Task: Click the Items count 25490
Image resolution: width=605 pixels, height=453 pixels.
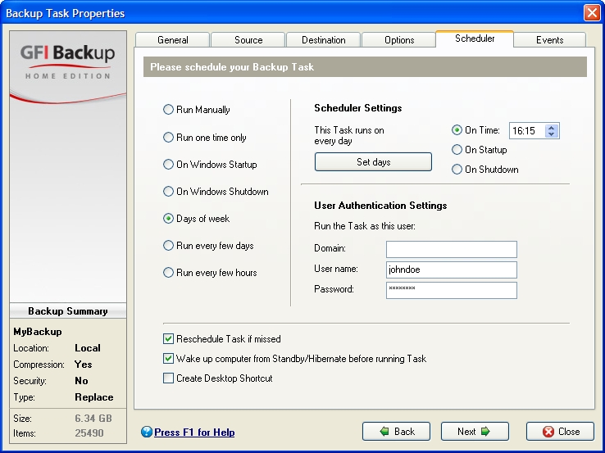Action: click(x=89, y=433)
